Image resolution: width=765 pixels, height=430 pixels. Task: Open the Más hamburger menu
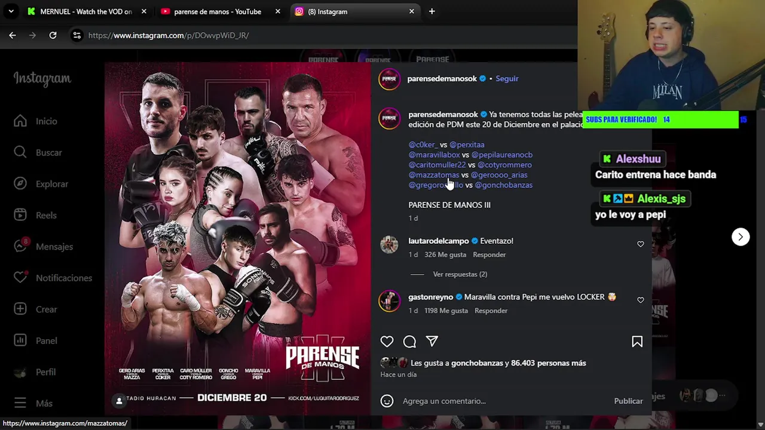(x=20, y=403)
